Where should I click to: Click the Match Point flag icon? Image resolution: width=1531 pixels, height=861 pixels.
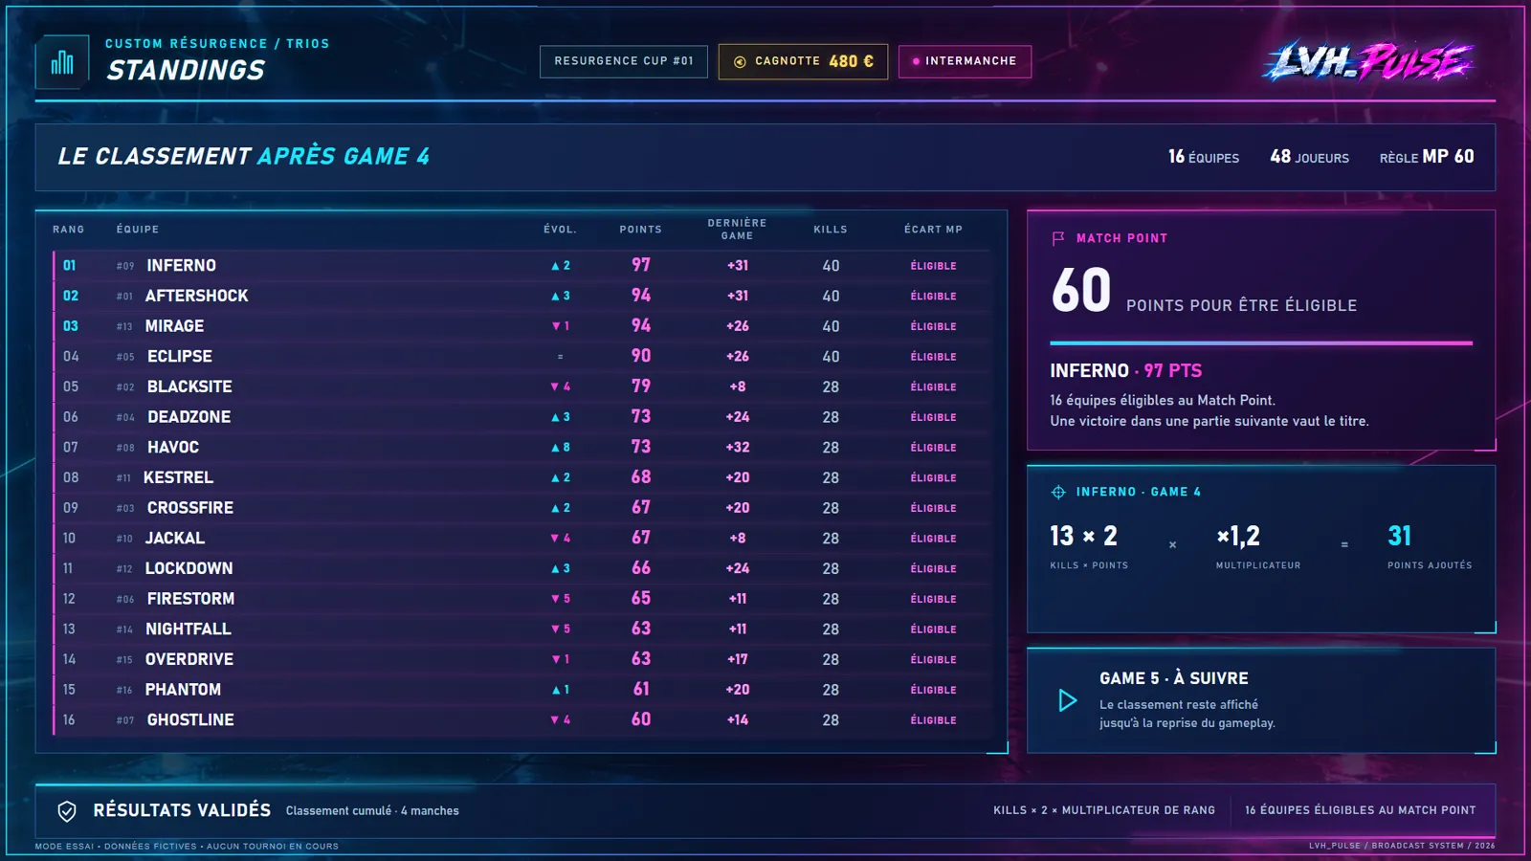tap(1058, 238)
